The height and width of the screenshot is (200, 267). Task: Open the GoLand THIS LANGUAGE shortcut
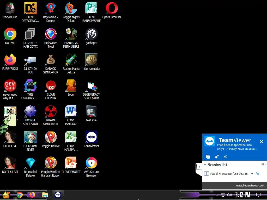(30, 90)
